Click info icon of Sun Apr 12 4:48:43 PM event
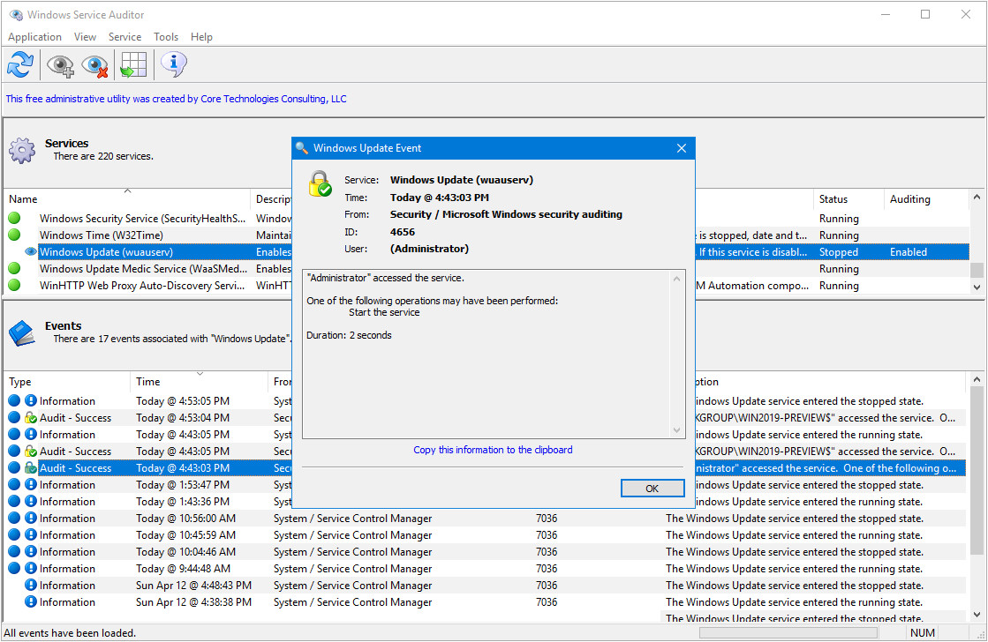The height and width of the screenshot is (642, 988). pos(31,585)
